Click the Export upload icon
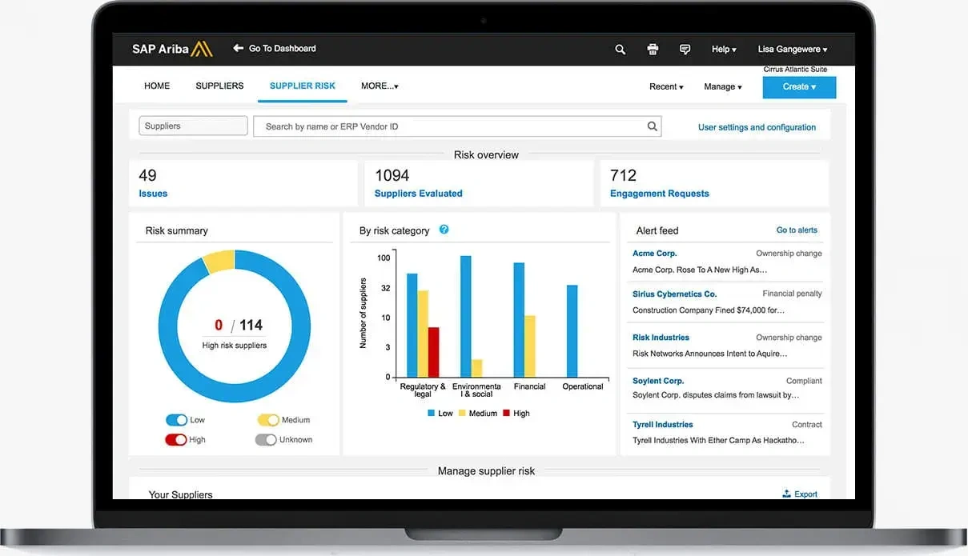The width and height of the screenshot is (968, 556). pos(786,494)
